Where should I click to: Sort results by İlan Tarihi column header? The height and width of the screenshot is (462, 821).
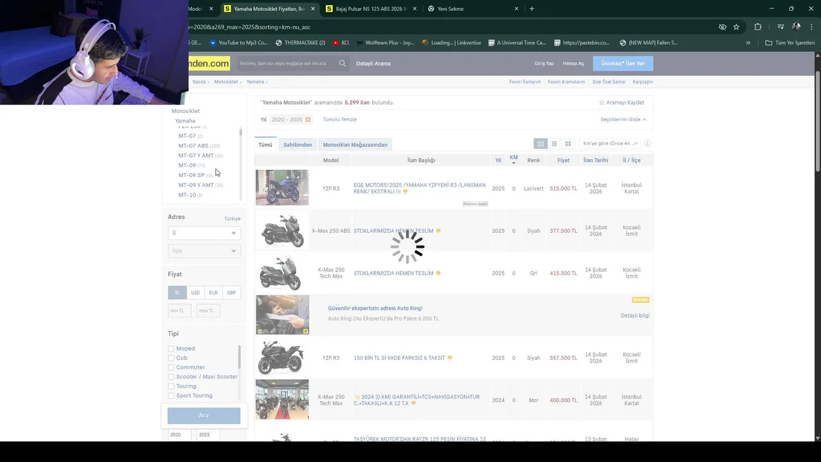click(596, 160)
